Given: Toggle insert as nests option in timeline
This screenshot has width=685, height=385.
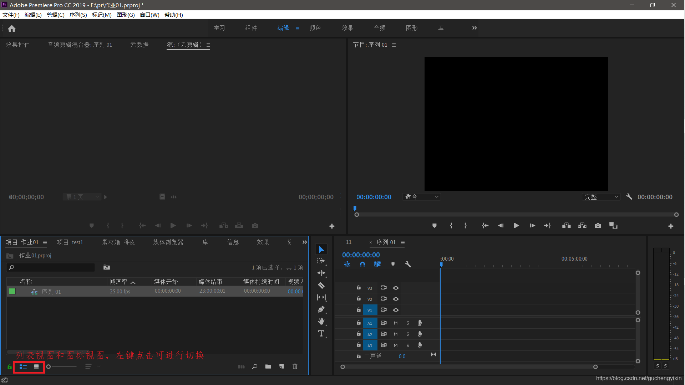Looking at the screenshot, I should (347, 264).
